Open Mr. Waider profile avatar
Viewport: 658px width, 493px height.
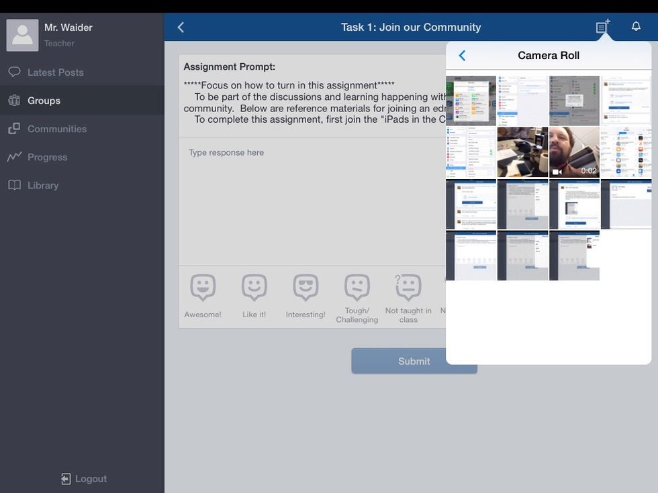22,35
